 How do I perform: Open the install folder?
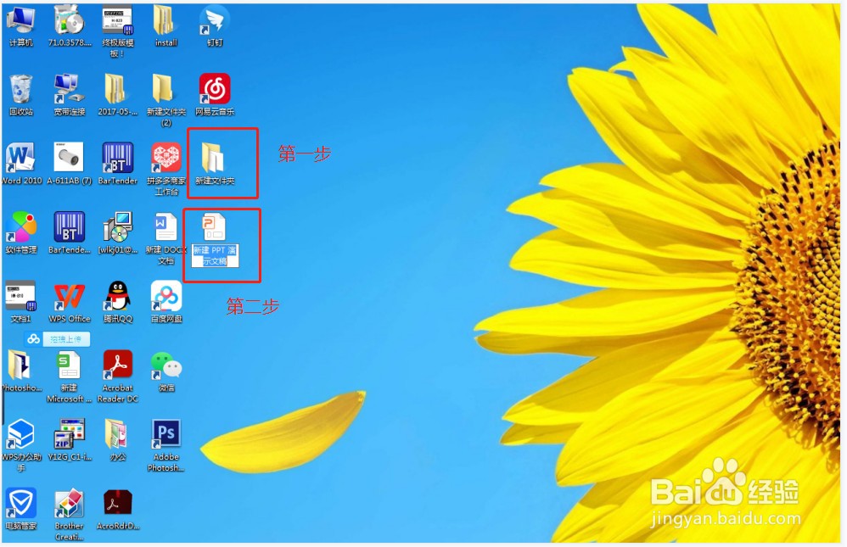tap(165, 25)
